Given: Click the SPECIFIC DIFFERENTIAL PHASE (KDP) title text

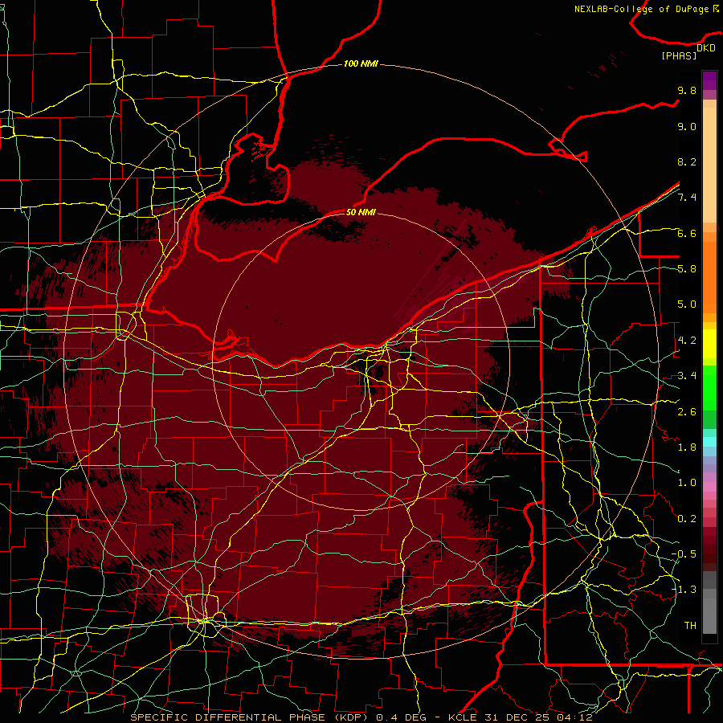Looking at the screenshot, I should 251,717.
